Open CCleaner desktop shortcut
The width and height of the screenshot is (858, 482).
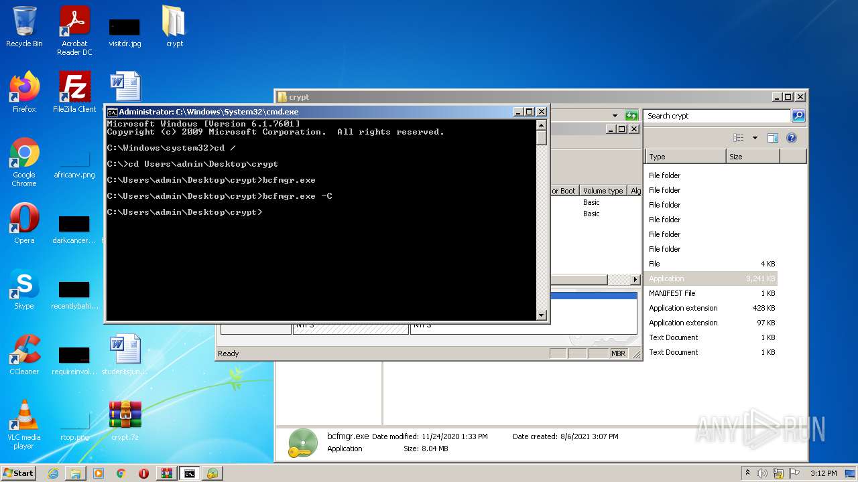[24, 355]
